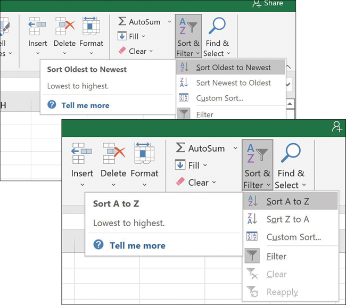Click AutoSum sigma icon in front window
This screenshot has height=305, width=346.
(180, 147)
